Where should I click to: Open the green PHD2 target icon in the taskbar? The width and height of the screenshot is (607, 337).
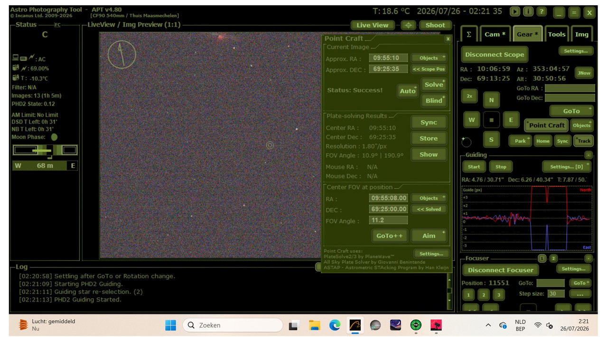pyautogui.click(x=416, y=325)
